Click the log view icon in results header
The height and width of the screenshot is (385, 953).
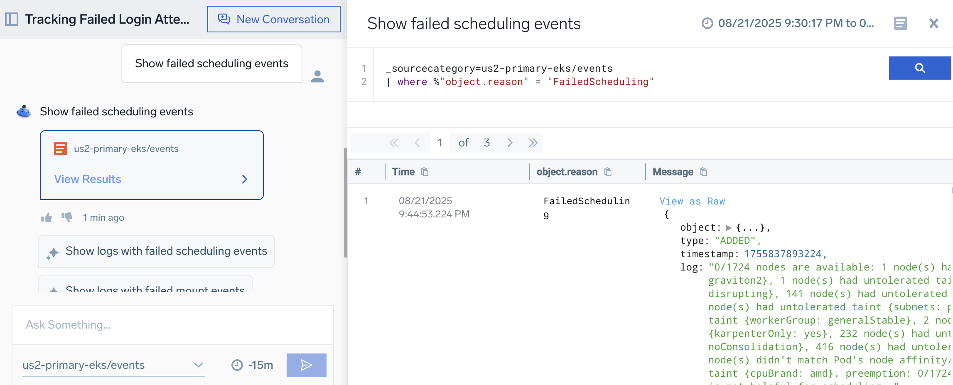coord(900,23)
